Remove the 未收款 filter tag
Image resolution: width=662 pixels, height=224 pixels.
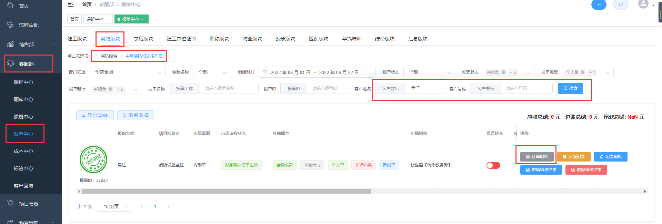click(503, 72)
